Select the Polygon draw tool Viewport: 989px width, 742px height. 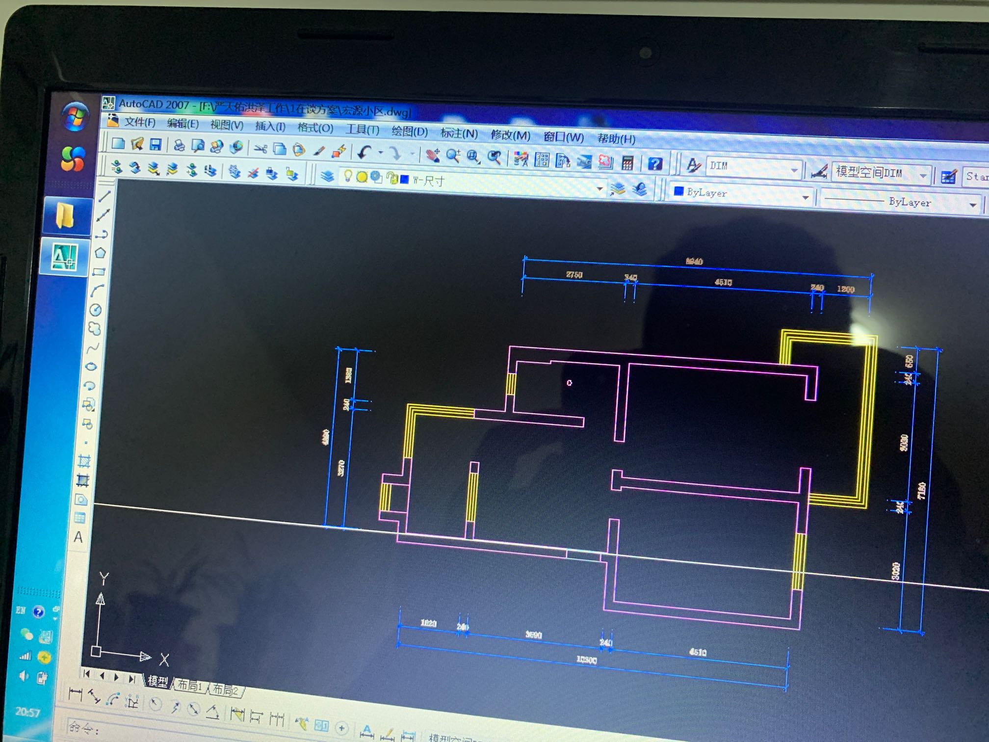point(101,253)
